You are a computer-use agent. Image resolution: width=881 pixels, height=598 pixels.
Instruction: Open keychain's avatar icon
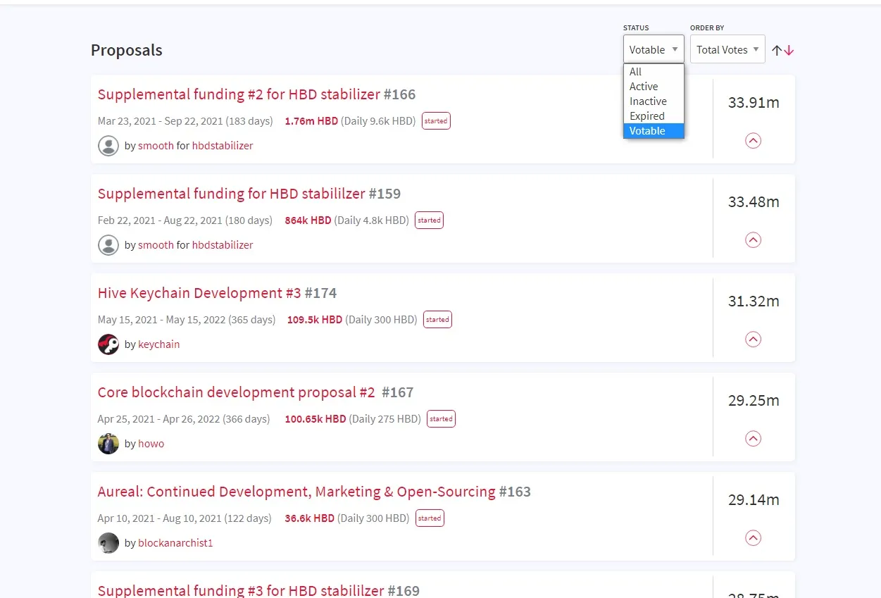[108, 344]
